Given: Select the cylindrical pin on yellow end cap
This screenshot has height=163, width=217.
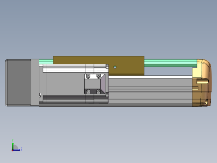Looking at the screenshot, I should point(202,81).
